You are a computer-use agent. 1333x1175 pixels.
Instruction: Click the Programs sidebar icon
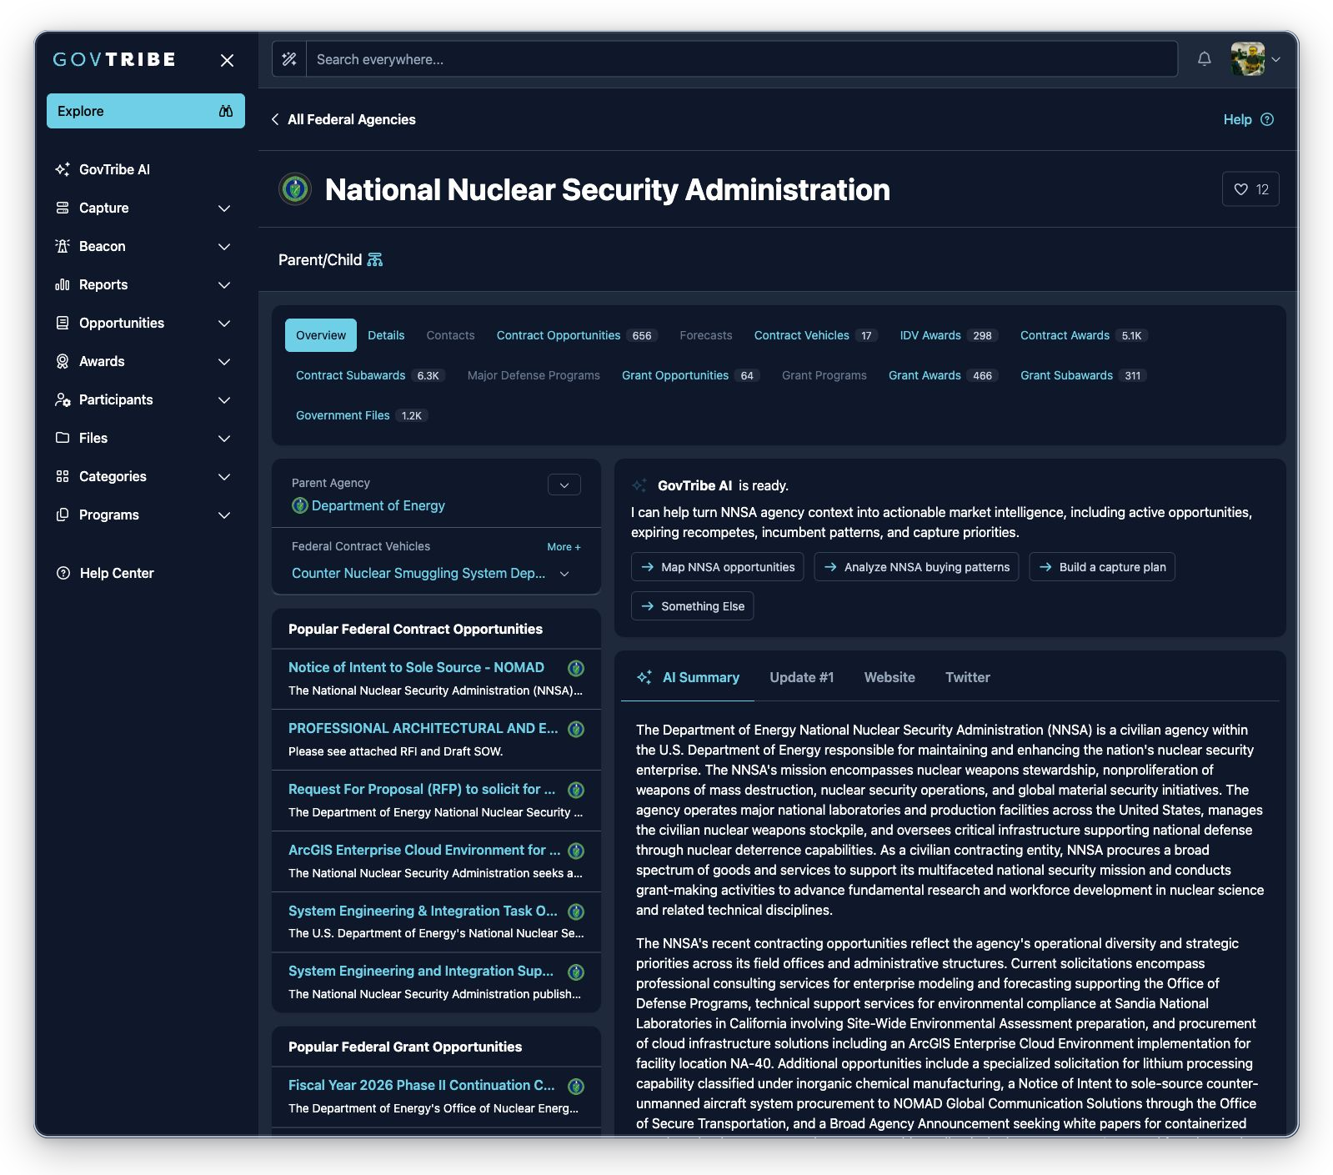63,515
